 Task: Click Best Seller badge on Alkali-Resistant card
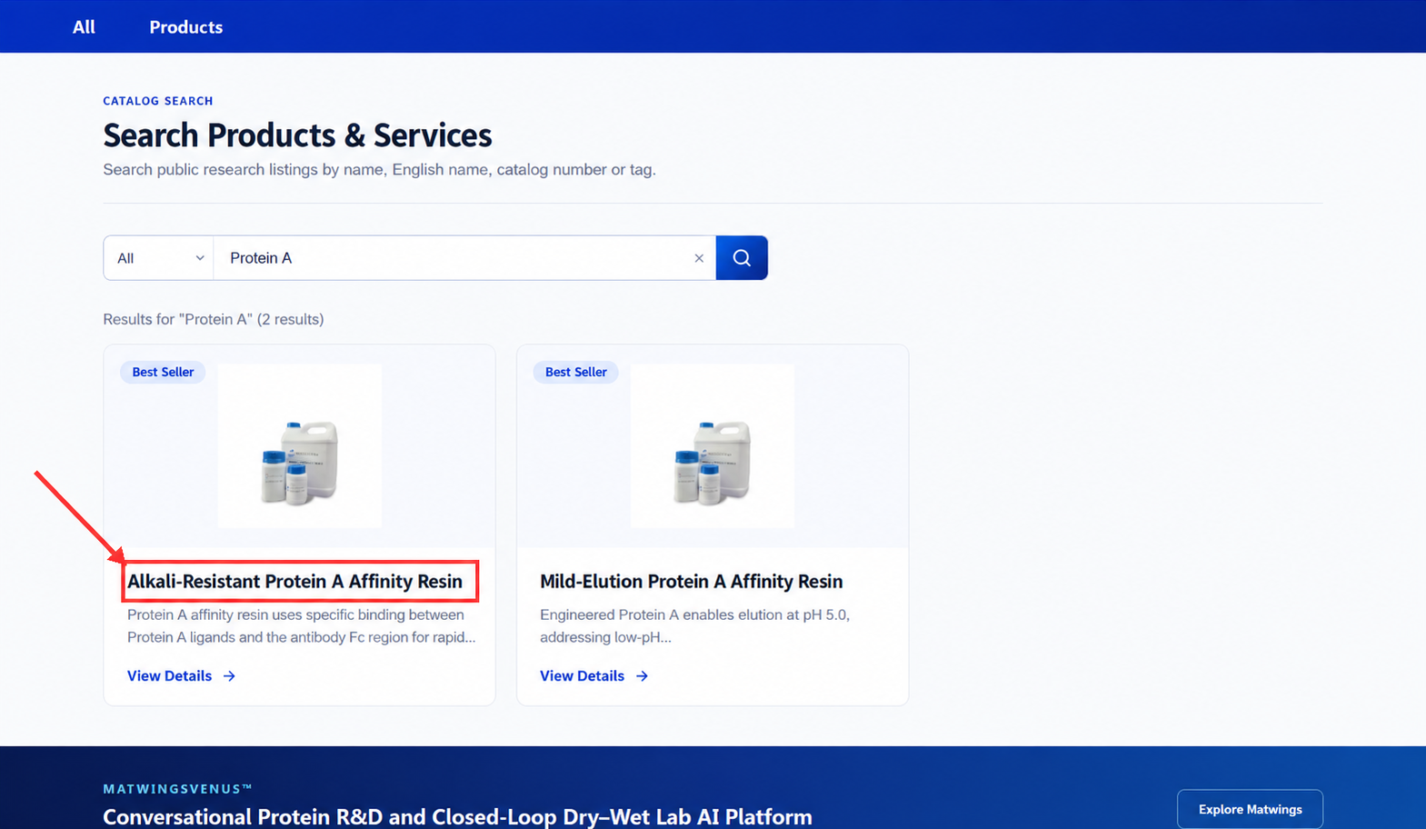[163, 372]
